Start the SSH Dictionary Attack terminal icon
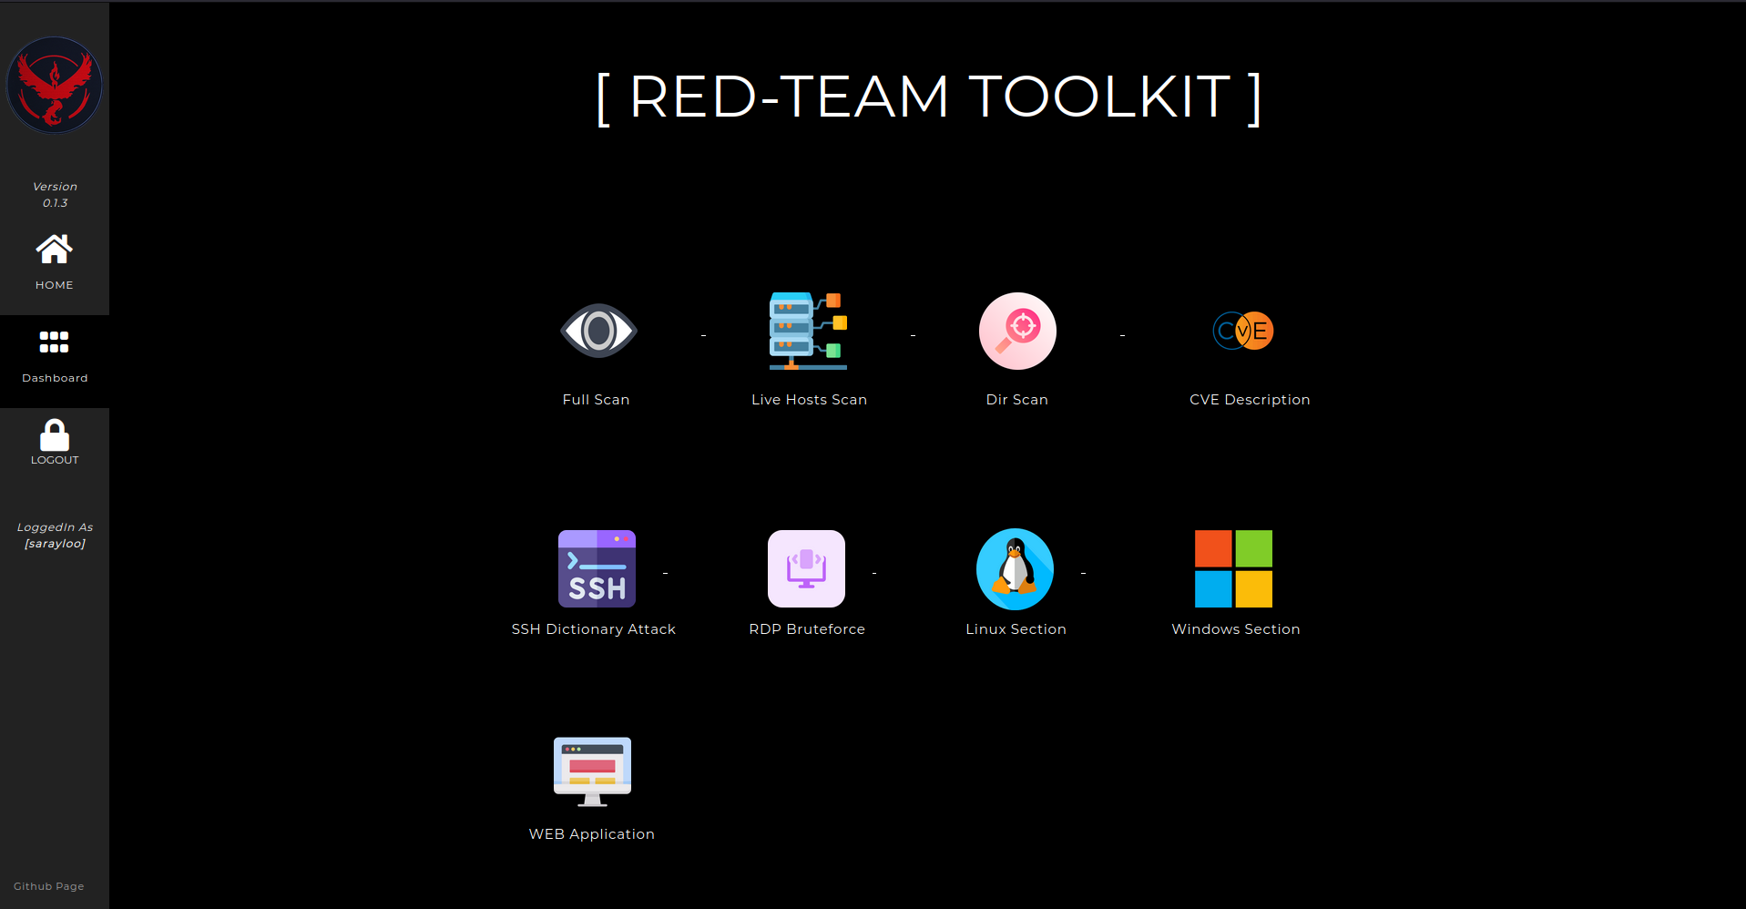The width and height of the screenshot is (1746, 909). 597,568
